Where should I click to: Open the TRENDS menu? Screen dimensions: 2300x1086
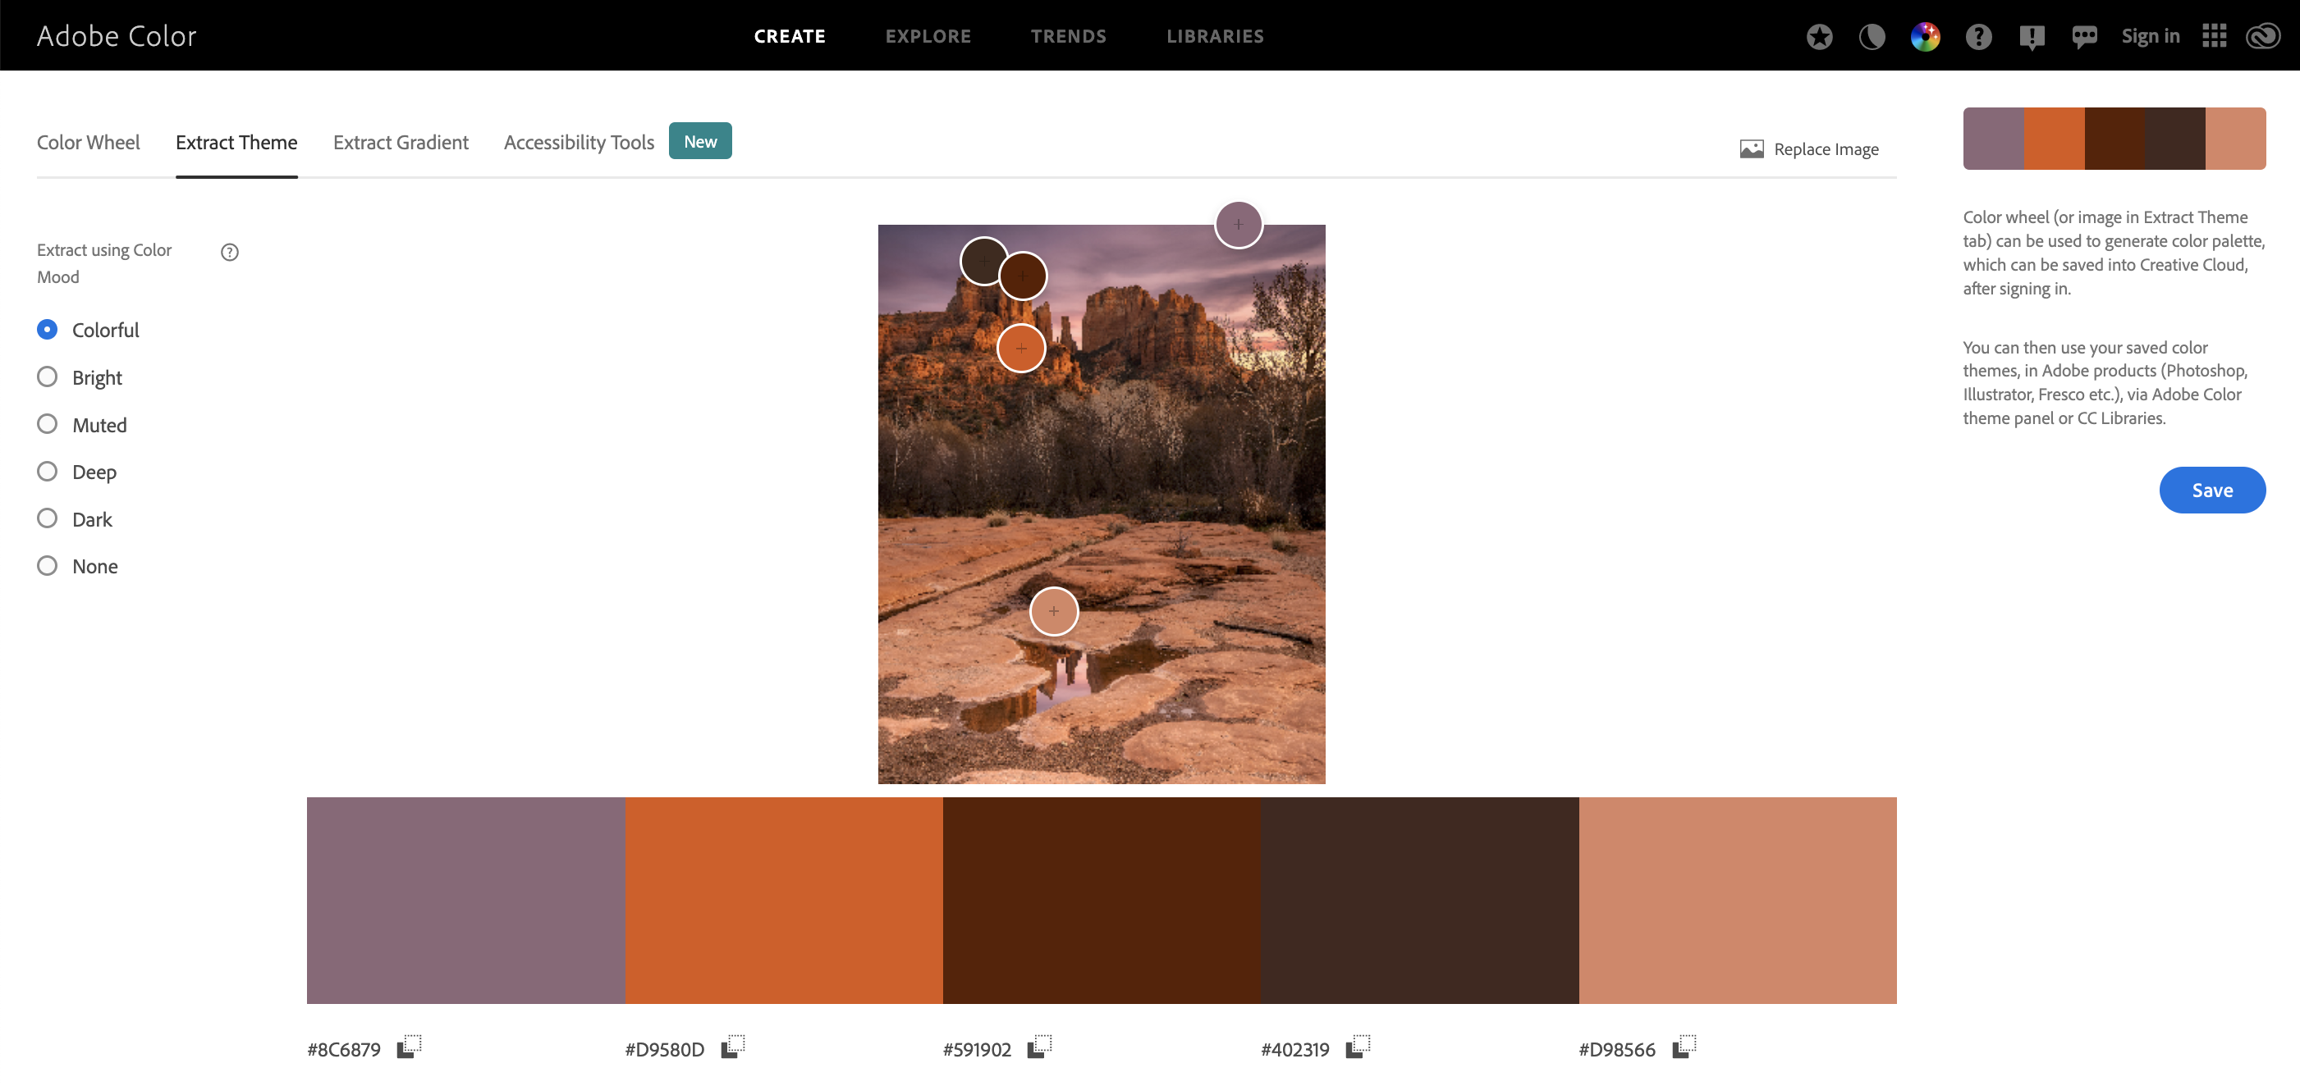tap(1068, 37)
